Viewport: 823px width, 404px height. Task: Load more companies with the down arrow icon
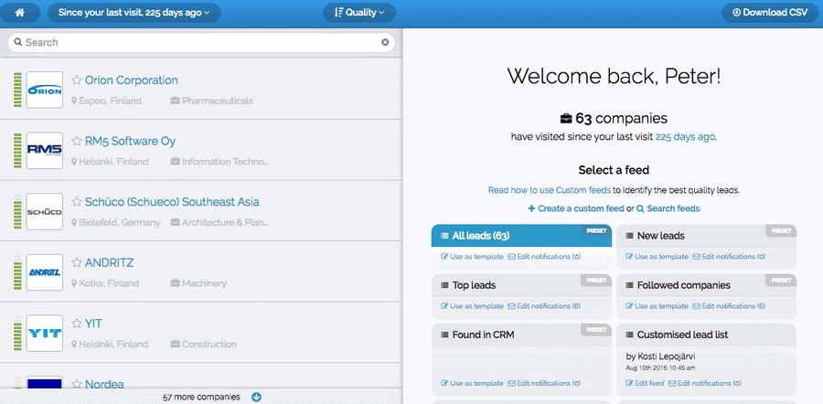point(256,398)
